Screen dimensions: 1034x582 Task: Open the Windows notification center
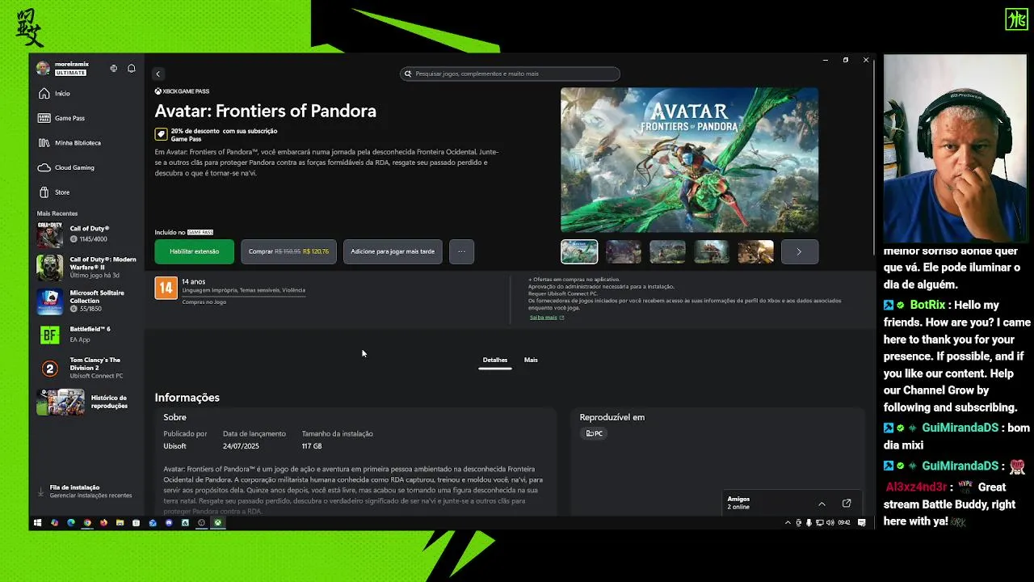861,523
